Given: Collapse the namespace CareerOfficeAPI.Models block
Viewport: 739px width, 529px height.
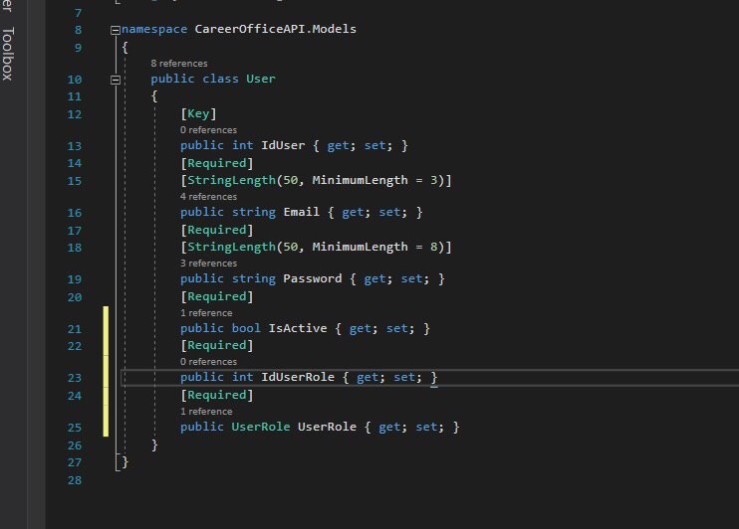Looking at the screenshot, I should pyautogui.click(x=115, y=30).
